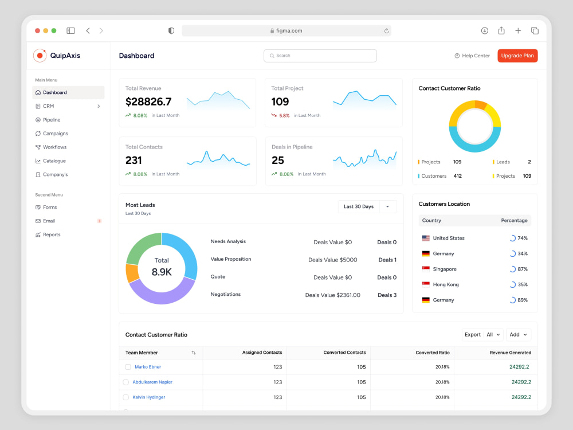Click Deals Value $2361.00 text
Screen dimensions: 573x430
pyautogui.click(x=332, y=295)
